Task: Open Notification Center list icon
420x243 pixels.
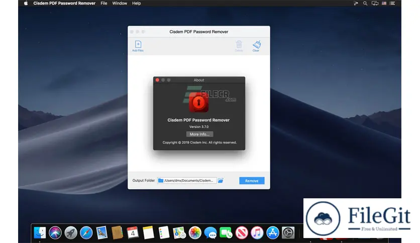Action: click(392, 3)
